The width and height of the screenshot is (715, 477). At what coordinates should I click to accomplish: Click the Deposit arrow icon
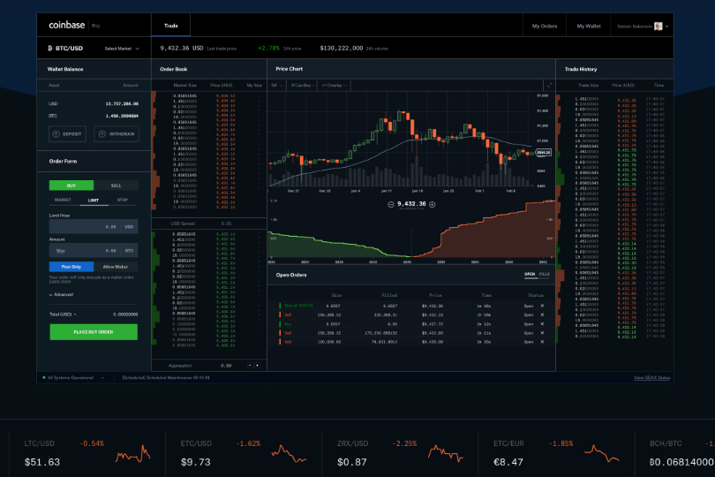(x=56, y=133)
